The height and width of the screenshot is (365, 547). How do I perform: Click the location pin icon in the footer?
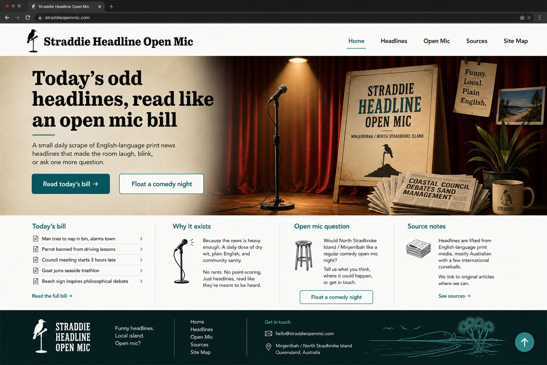[x=269, y=347]
